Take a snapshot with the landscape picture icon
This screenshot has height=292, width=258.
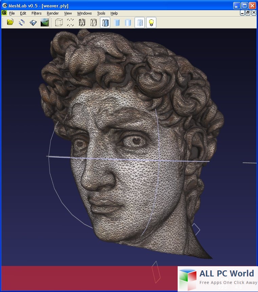point(45,22)
